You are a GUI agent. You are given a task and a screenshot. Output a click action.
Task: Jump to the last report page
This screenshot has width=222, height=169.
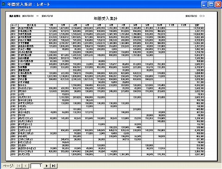pyautogui.click(x=54, y=166)
